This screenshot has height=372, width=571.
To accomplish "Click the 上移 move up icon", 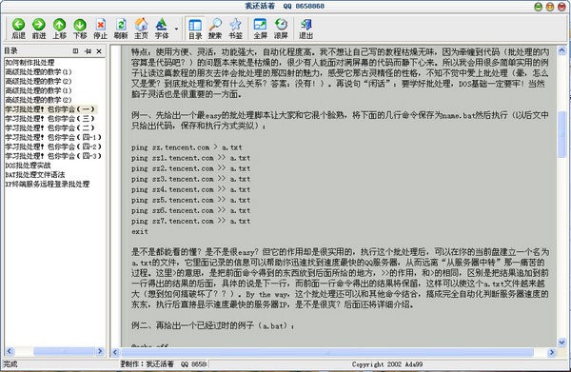I will (x=59, y=25).
